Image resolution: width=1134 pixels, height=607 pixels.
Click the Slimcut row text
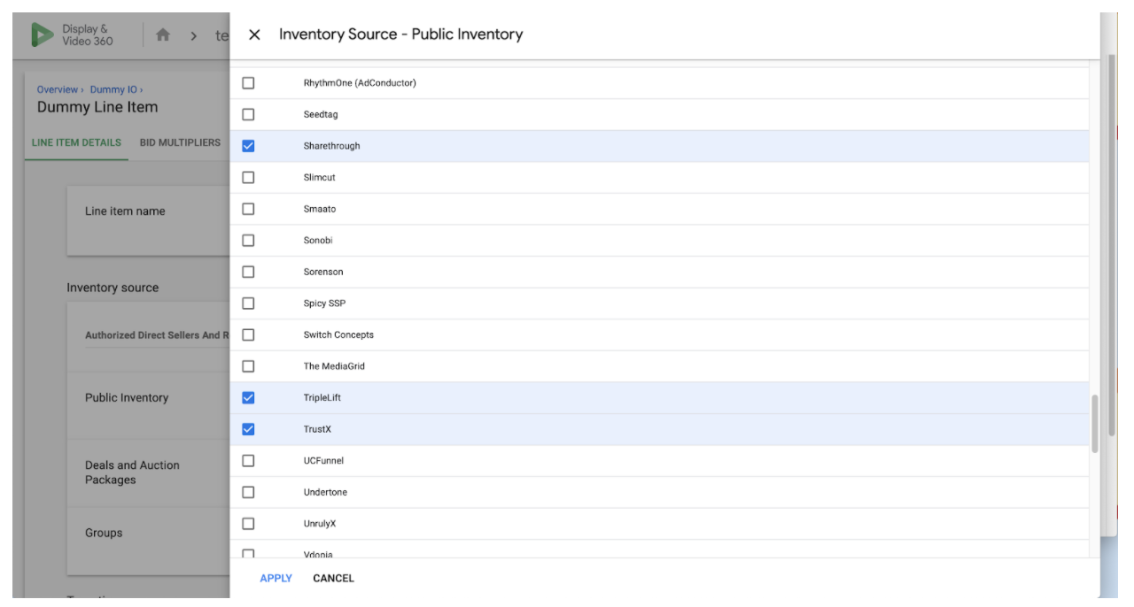click(x=319, y=178)
